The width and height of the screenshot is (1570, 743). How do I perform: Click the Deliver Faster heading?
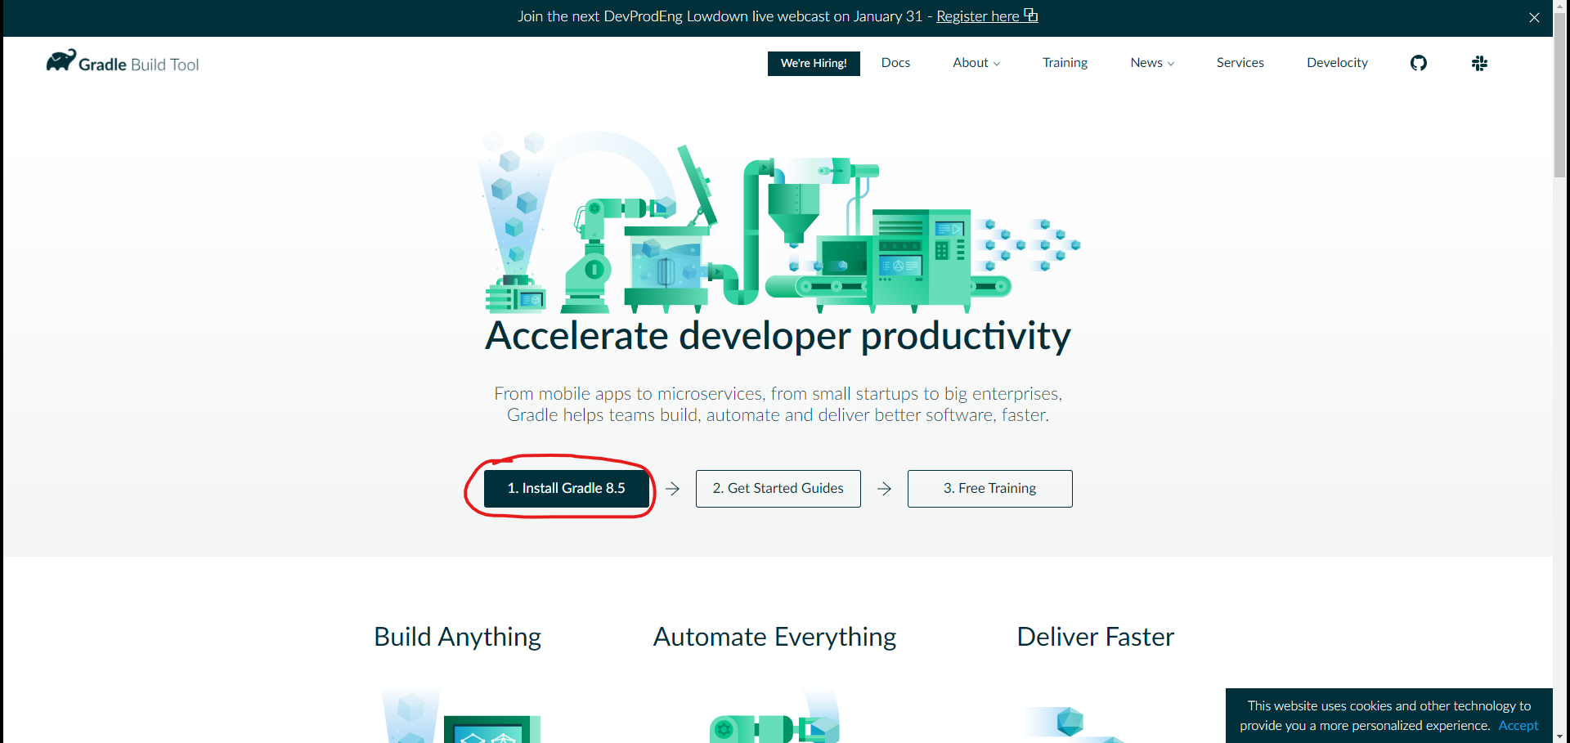point(1095,637)
